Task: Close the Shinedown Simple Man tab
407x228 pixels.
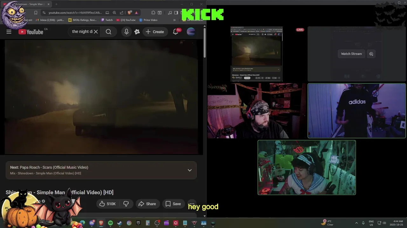Action: 48,4
